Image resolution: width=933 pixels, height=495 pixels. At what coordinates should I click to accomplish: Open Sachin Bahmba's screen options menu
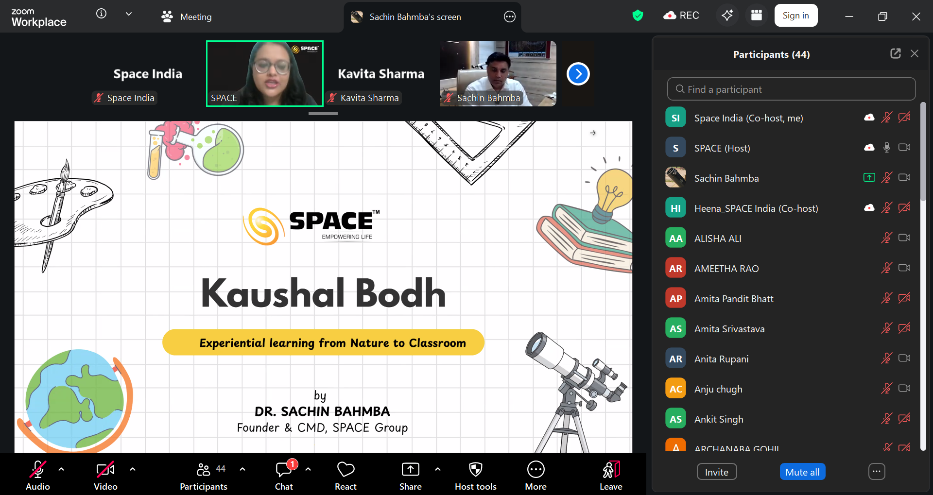click(509, 17)
